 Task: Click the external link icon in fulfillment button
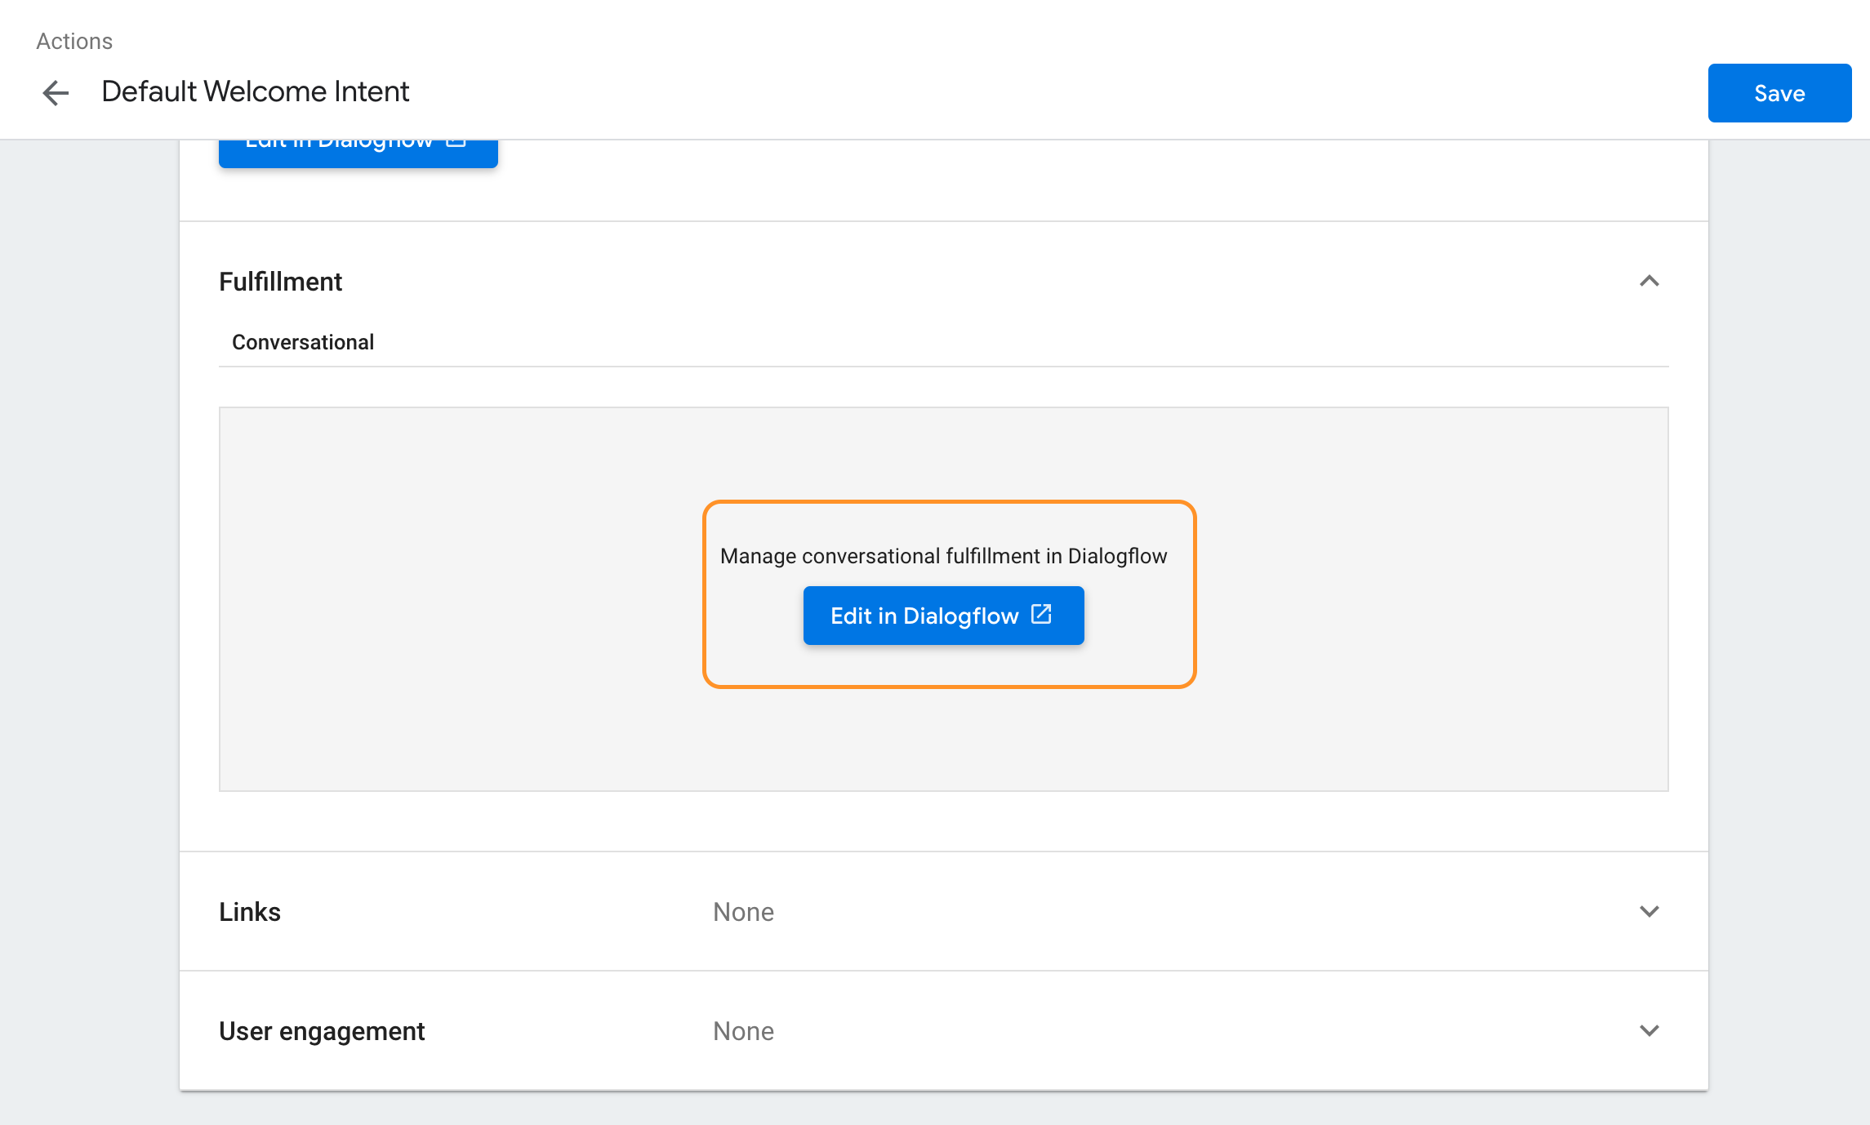tap(1041, 614)
